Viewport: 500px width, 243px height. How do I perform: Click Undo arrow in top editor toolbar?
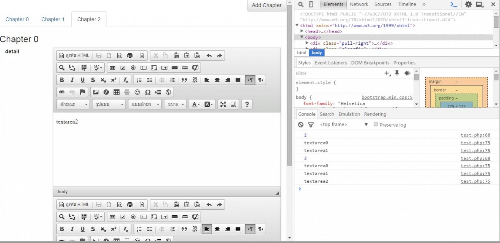(209, 55)
